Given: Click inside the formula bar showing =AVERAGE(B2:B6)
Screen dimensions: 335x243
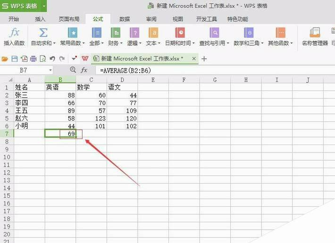Looking at the screenshot, I should pos(215,70).
